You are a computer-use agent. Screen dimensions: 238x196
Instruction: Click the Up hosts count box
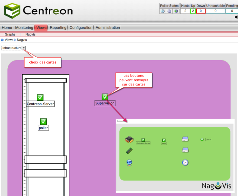coord(193,11)
